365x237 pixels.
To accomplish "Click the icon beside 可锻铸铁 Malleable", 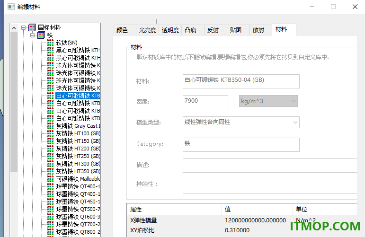I will tap(50, 179).
